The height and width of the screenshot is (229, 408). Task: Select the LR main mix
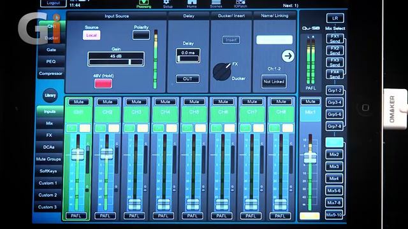click(x=335, y=18)
